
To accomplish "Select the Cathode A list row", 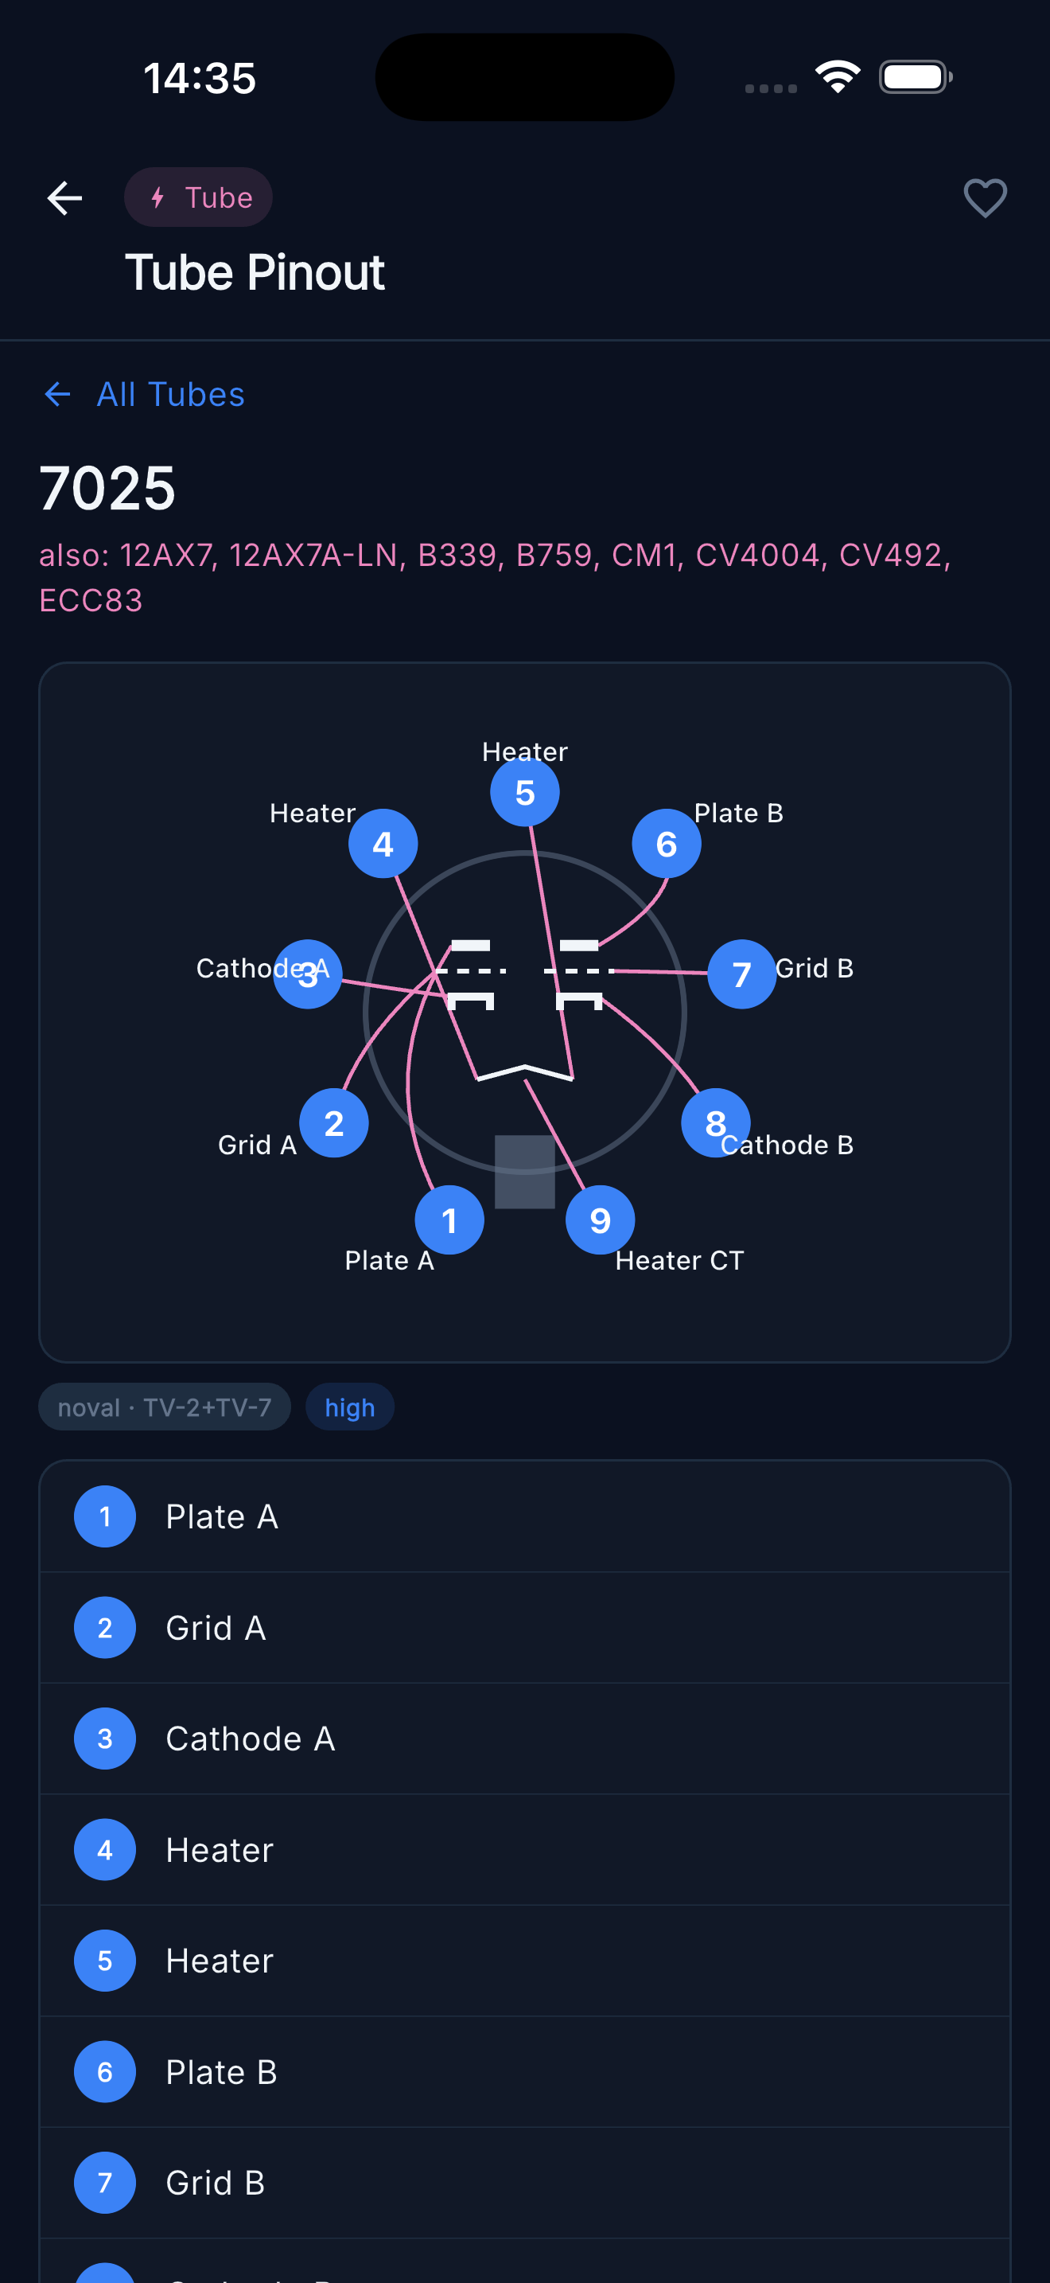I will point(525,1739).
